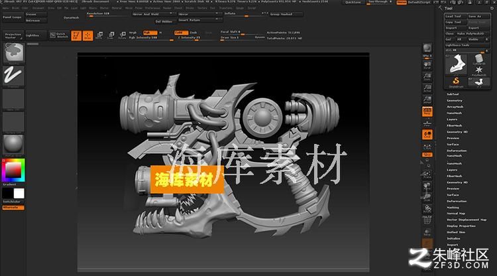Open the Document menu
The height and width of the screenshot is (276, 497).
pos(38,8)
